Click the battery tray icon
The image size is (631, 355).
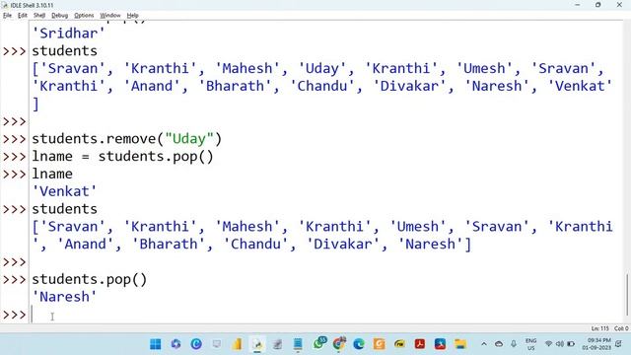tap(571, 344)
